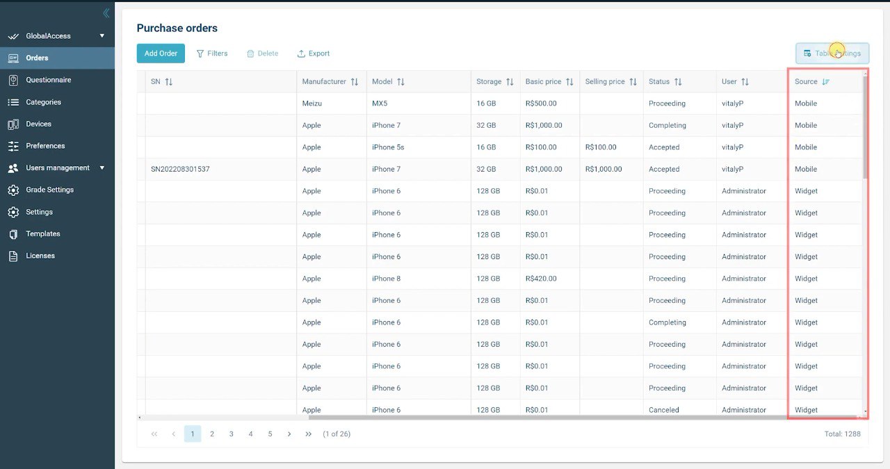
Task: Open Table settings
Action: coord(832,54)
